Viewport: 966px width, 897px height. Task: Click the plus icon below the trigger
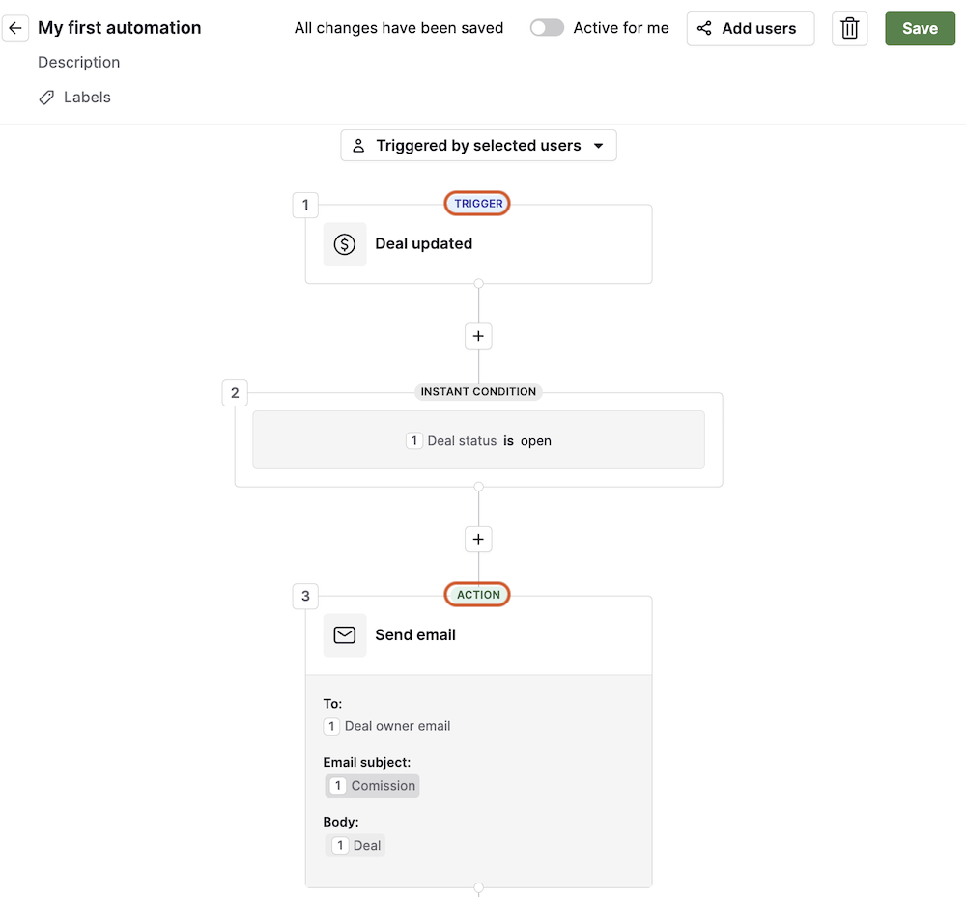click(477, 335)
